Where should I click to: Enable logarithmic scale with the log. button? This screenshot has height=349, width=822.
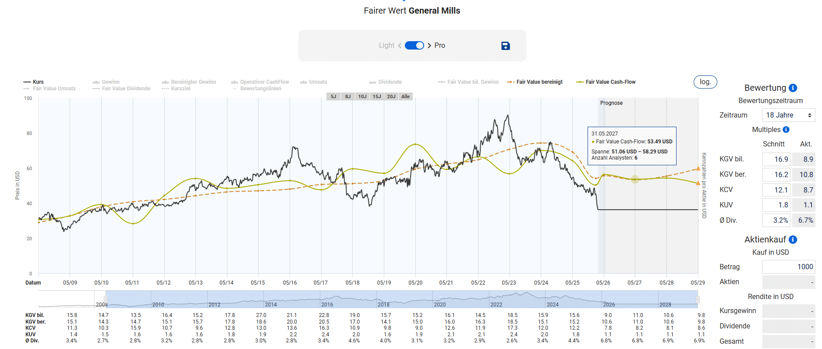pos(705,82)
